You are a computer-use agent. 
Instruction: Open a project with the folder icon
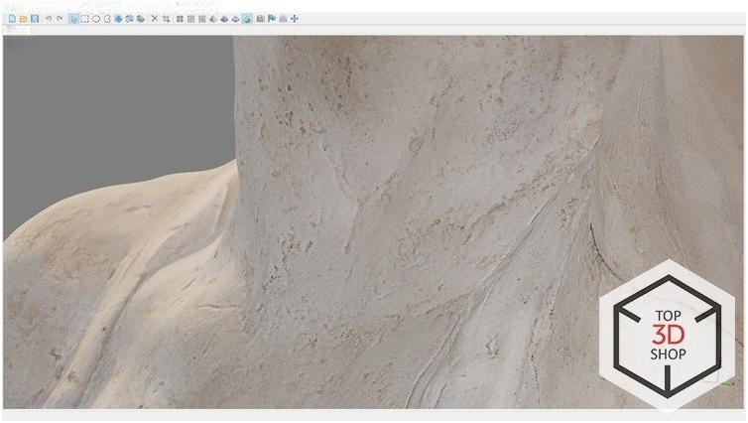click(23, 19)
